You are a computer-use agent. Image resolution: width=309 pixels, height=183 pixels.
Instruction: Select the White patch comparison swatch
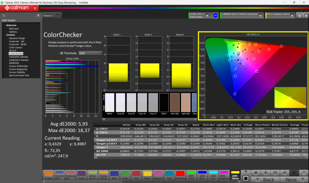pos(110,103)
